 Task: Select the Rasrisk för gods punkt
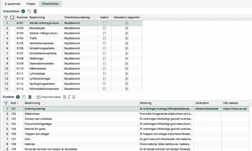[x=126, y=129]
